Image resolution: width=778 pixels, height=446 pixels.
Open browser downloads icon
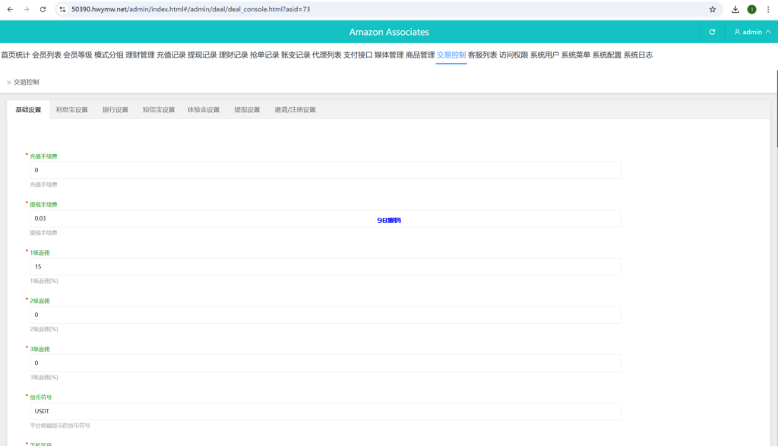click(735, 9)
